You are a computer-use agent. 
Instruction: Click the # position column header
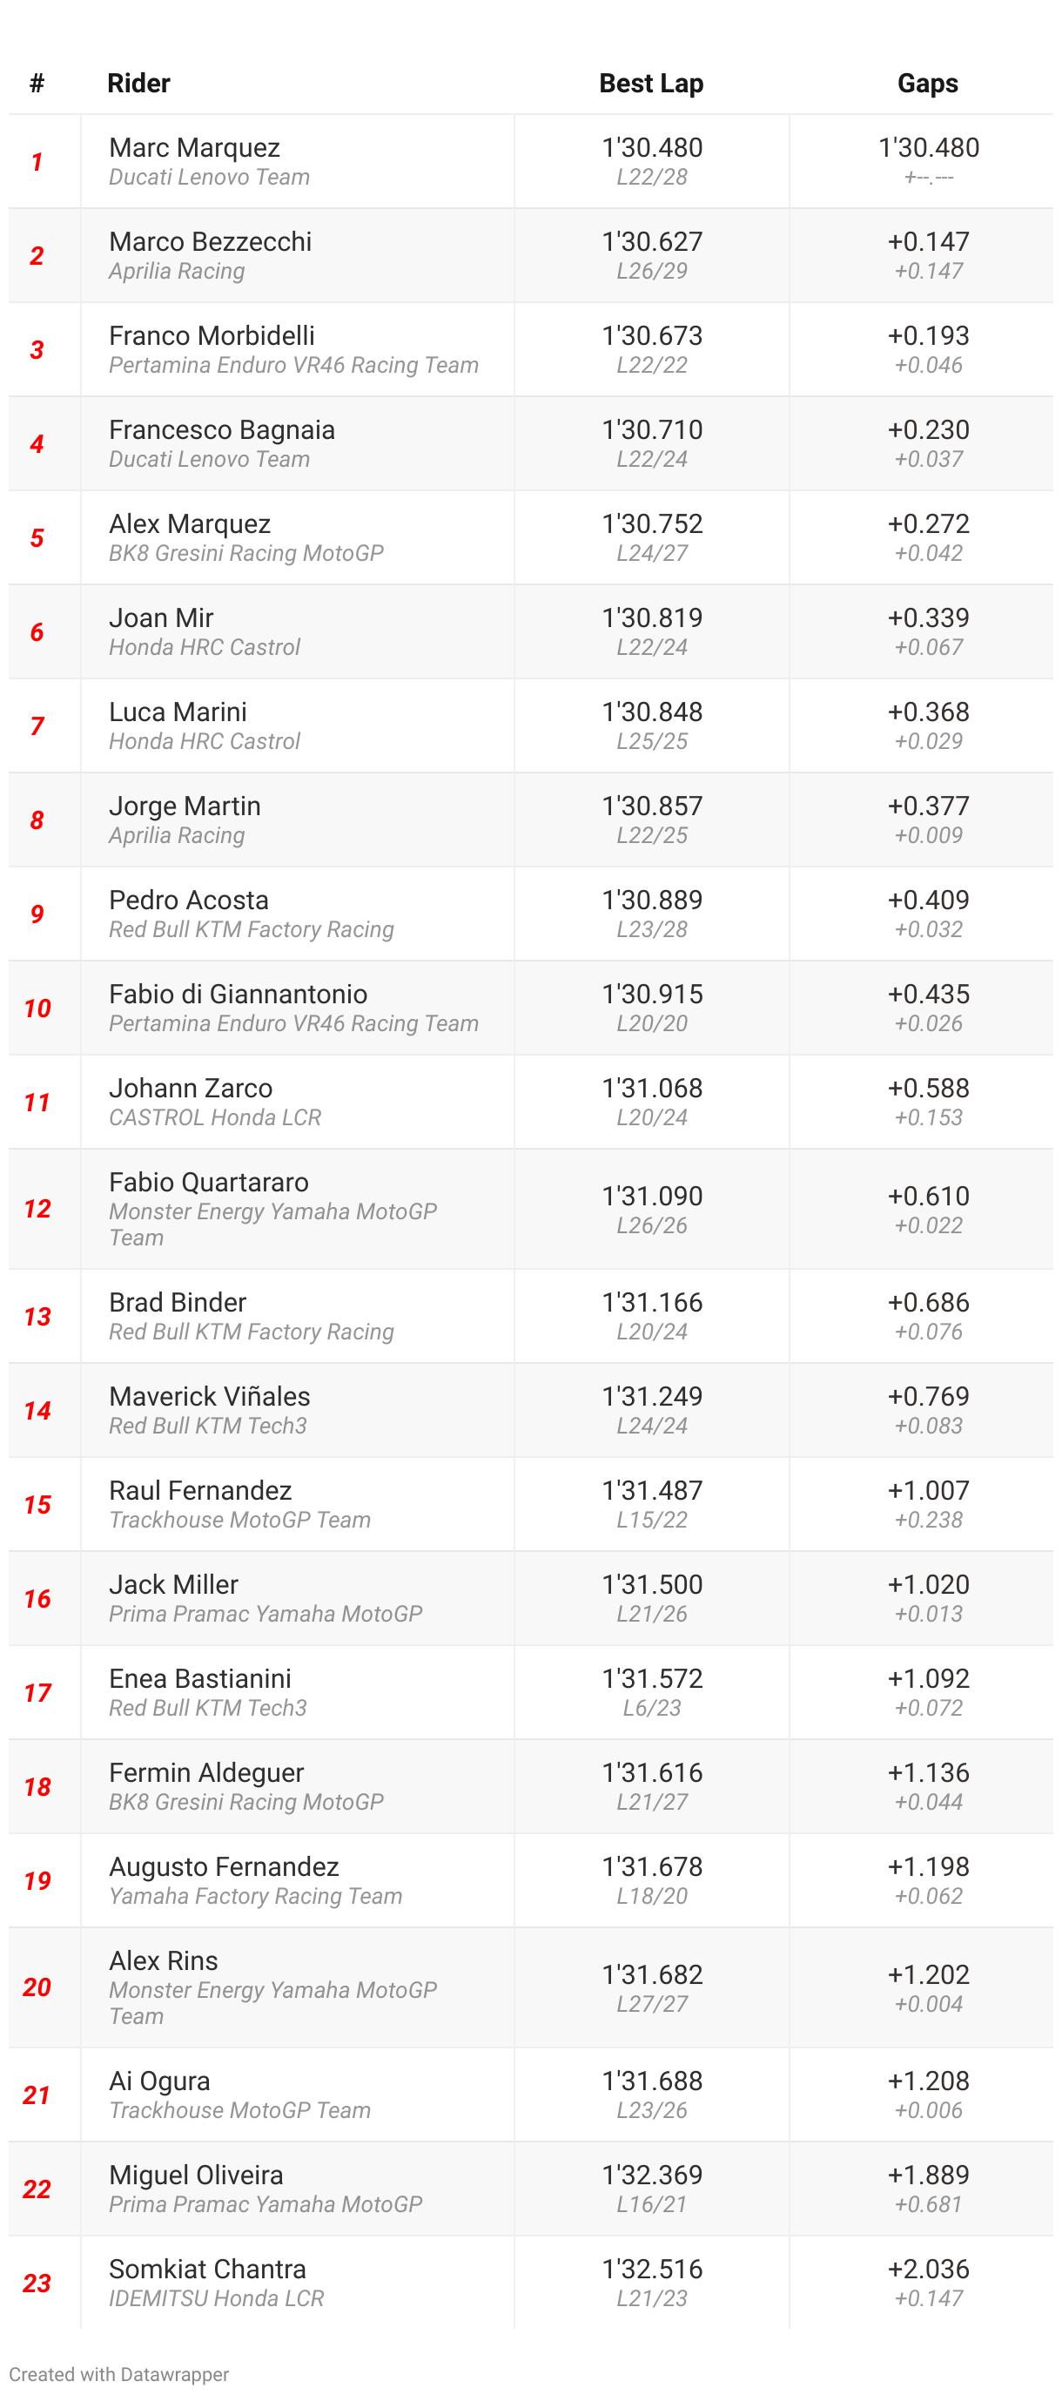click(37, 84)
